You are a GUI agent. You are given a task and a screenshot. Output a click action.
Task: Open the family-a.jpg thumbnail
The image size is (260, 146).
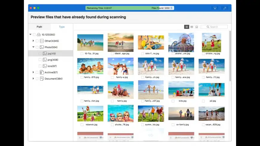point(120,66)
